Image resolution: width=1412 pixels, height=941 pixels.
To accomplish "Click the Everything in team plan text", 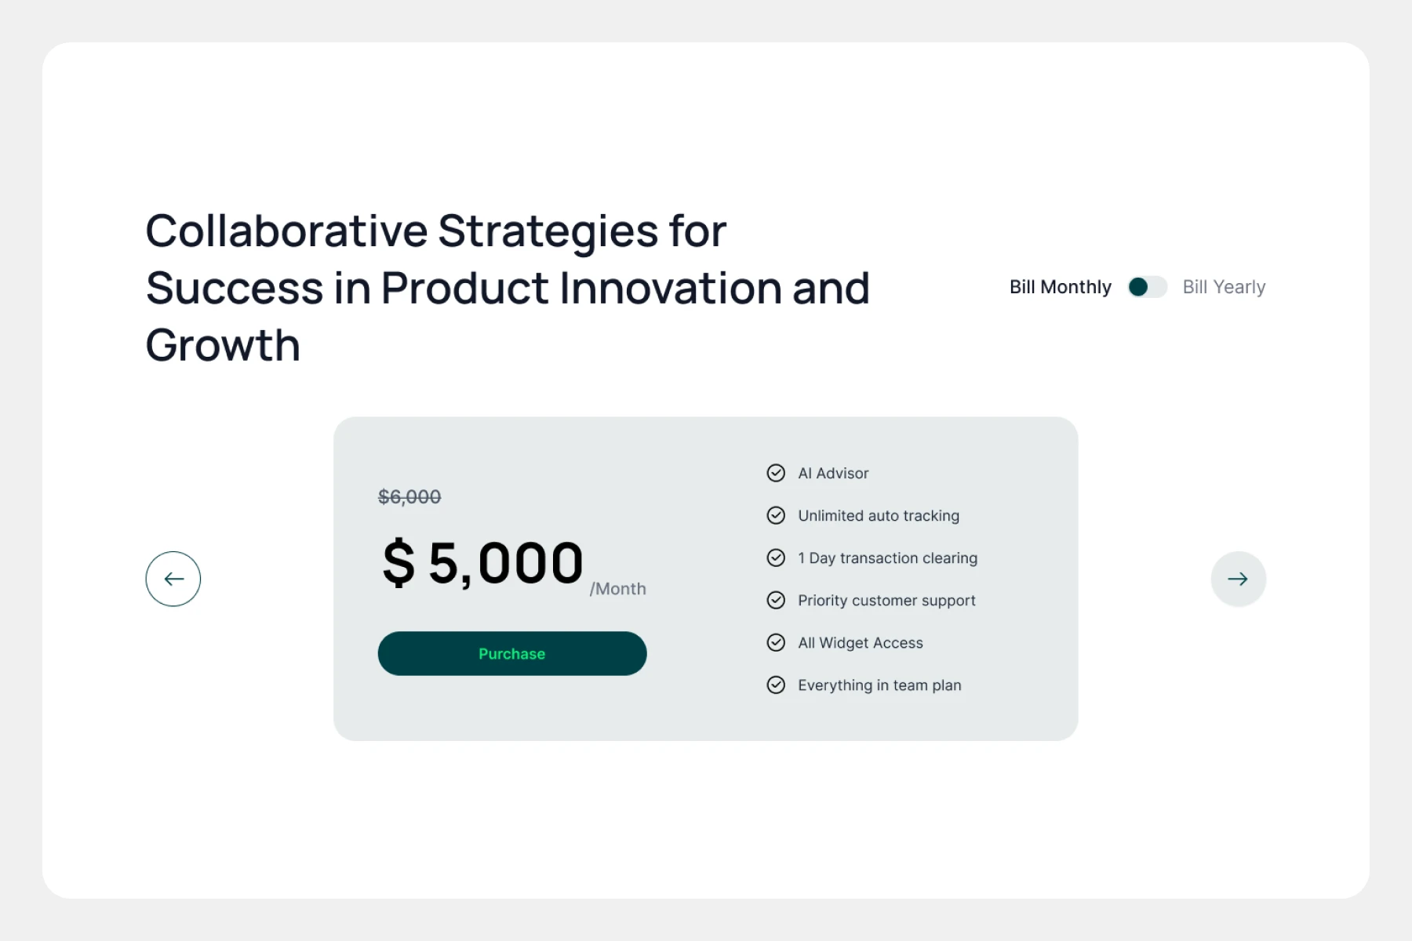I will point(879,685).
